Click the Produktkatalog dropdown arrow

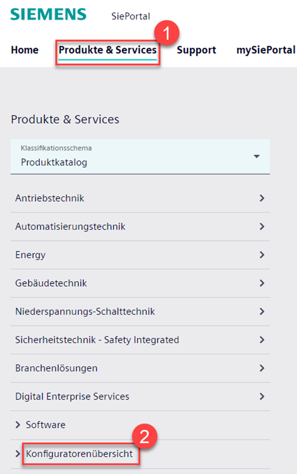click(x=257, y=156)
